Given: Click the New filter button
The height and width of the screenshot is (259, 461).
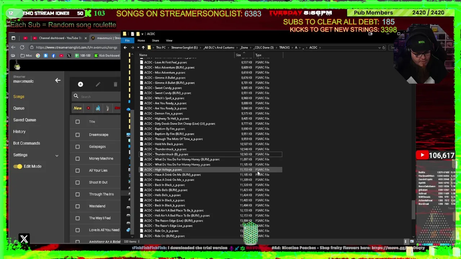Looking at the screenshot, I should point(78,108).
